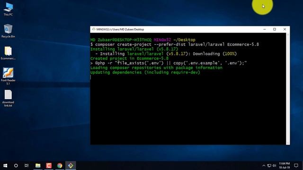Image resolution: width=303 pixels, height=170 pixels.
Task: Launch Google Chrome from the taskbar
Action: coord(60,166)
